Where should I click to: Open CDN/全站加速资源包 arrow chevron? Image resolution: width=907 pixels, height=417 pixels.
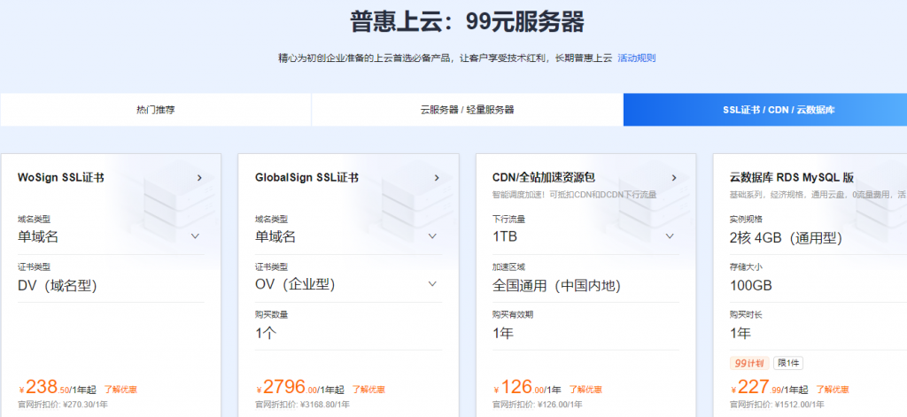coord(674,178)
